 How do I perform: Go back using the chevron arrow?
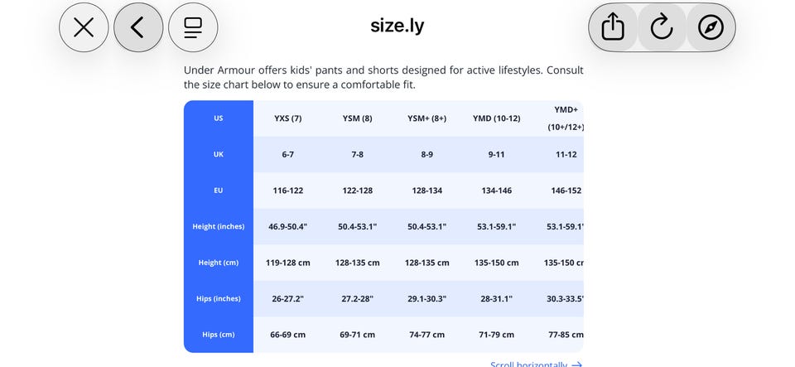(x=138, y=27)
